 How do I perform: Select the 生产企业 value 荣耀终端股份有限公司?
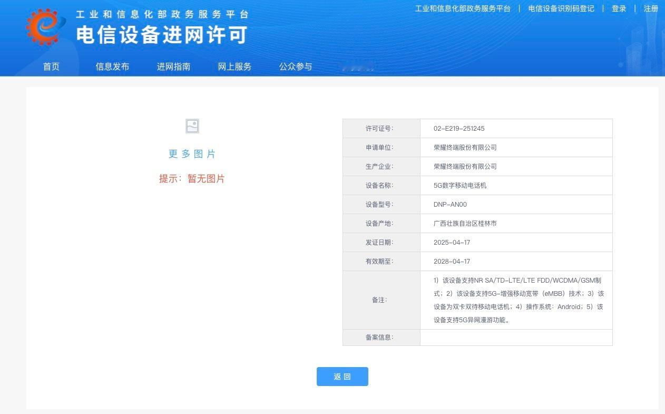point(465,167)
